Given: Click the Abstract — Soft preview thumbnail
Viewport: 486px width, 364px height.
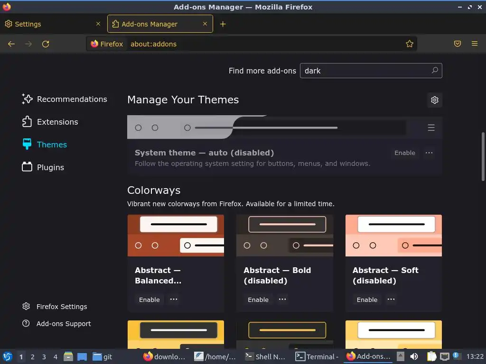Looking at the screenshot, I should click(393, 236).
